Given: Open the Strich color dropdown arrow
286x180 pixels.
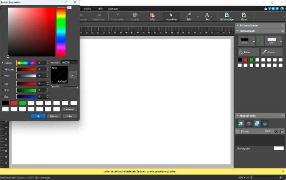Looking at the screenshot, I should click(254, 41).
